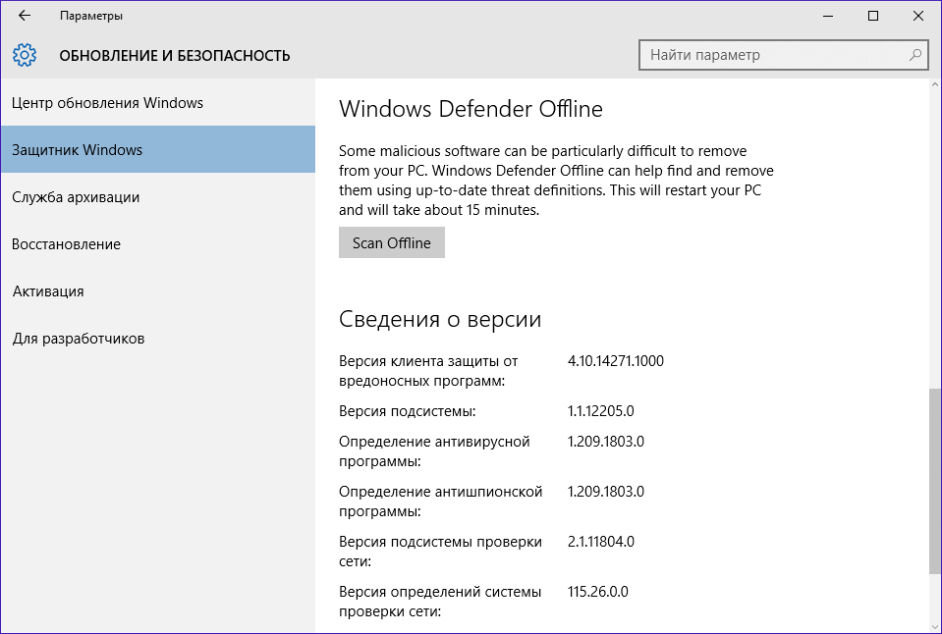Click the back arrow icon
This screenshot has height=634, width=942.
pos(24,16)
